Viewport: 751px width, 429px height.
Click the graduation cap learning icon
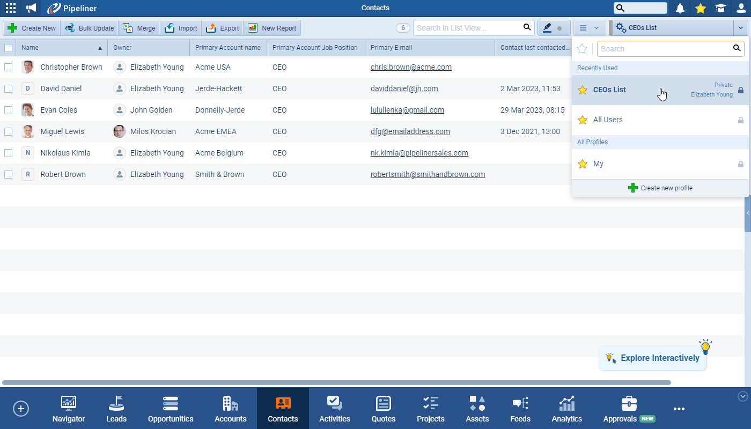coord(720,8)
